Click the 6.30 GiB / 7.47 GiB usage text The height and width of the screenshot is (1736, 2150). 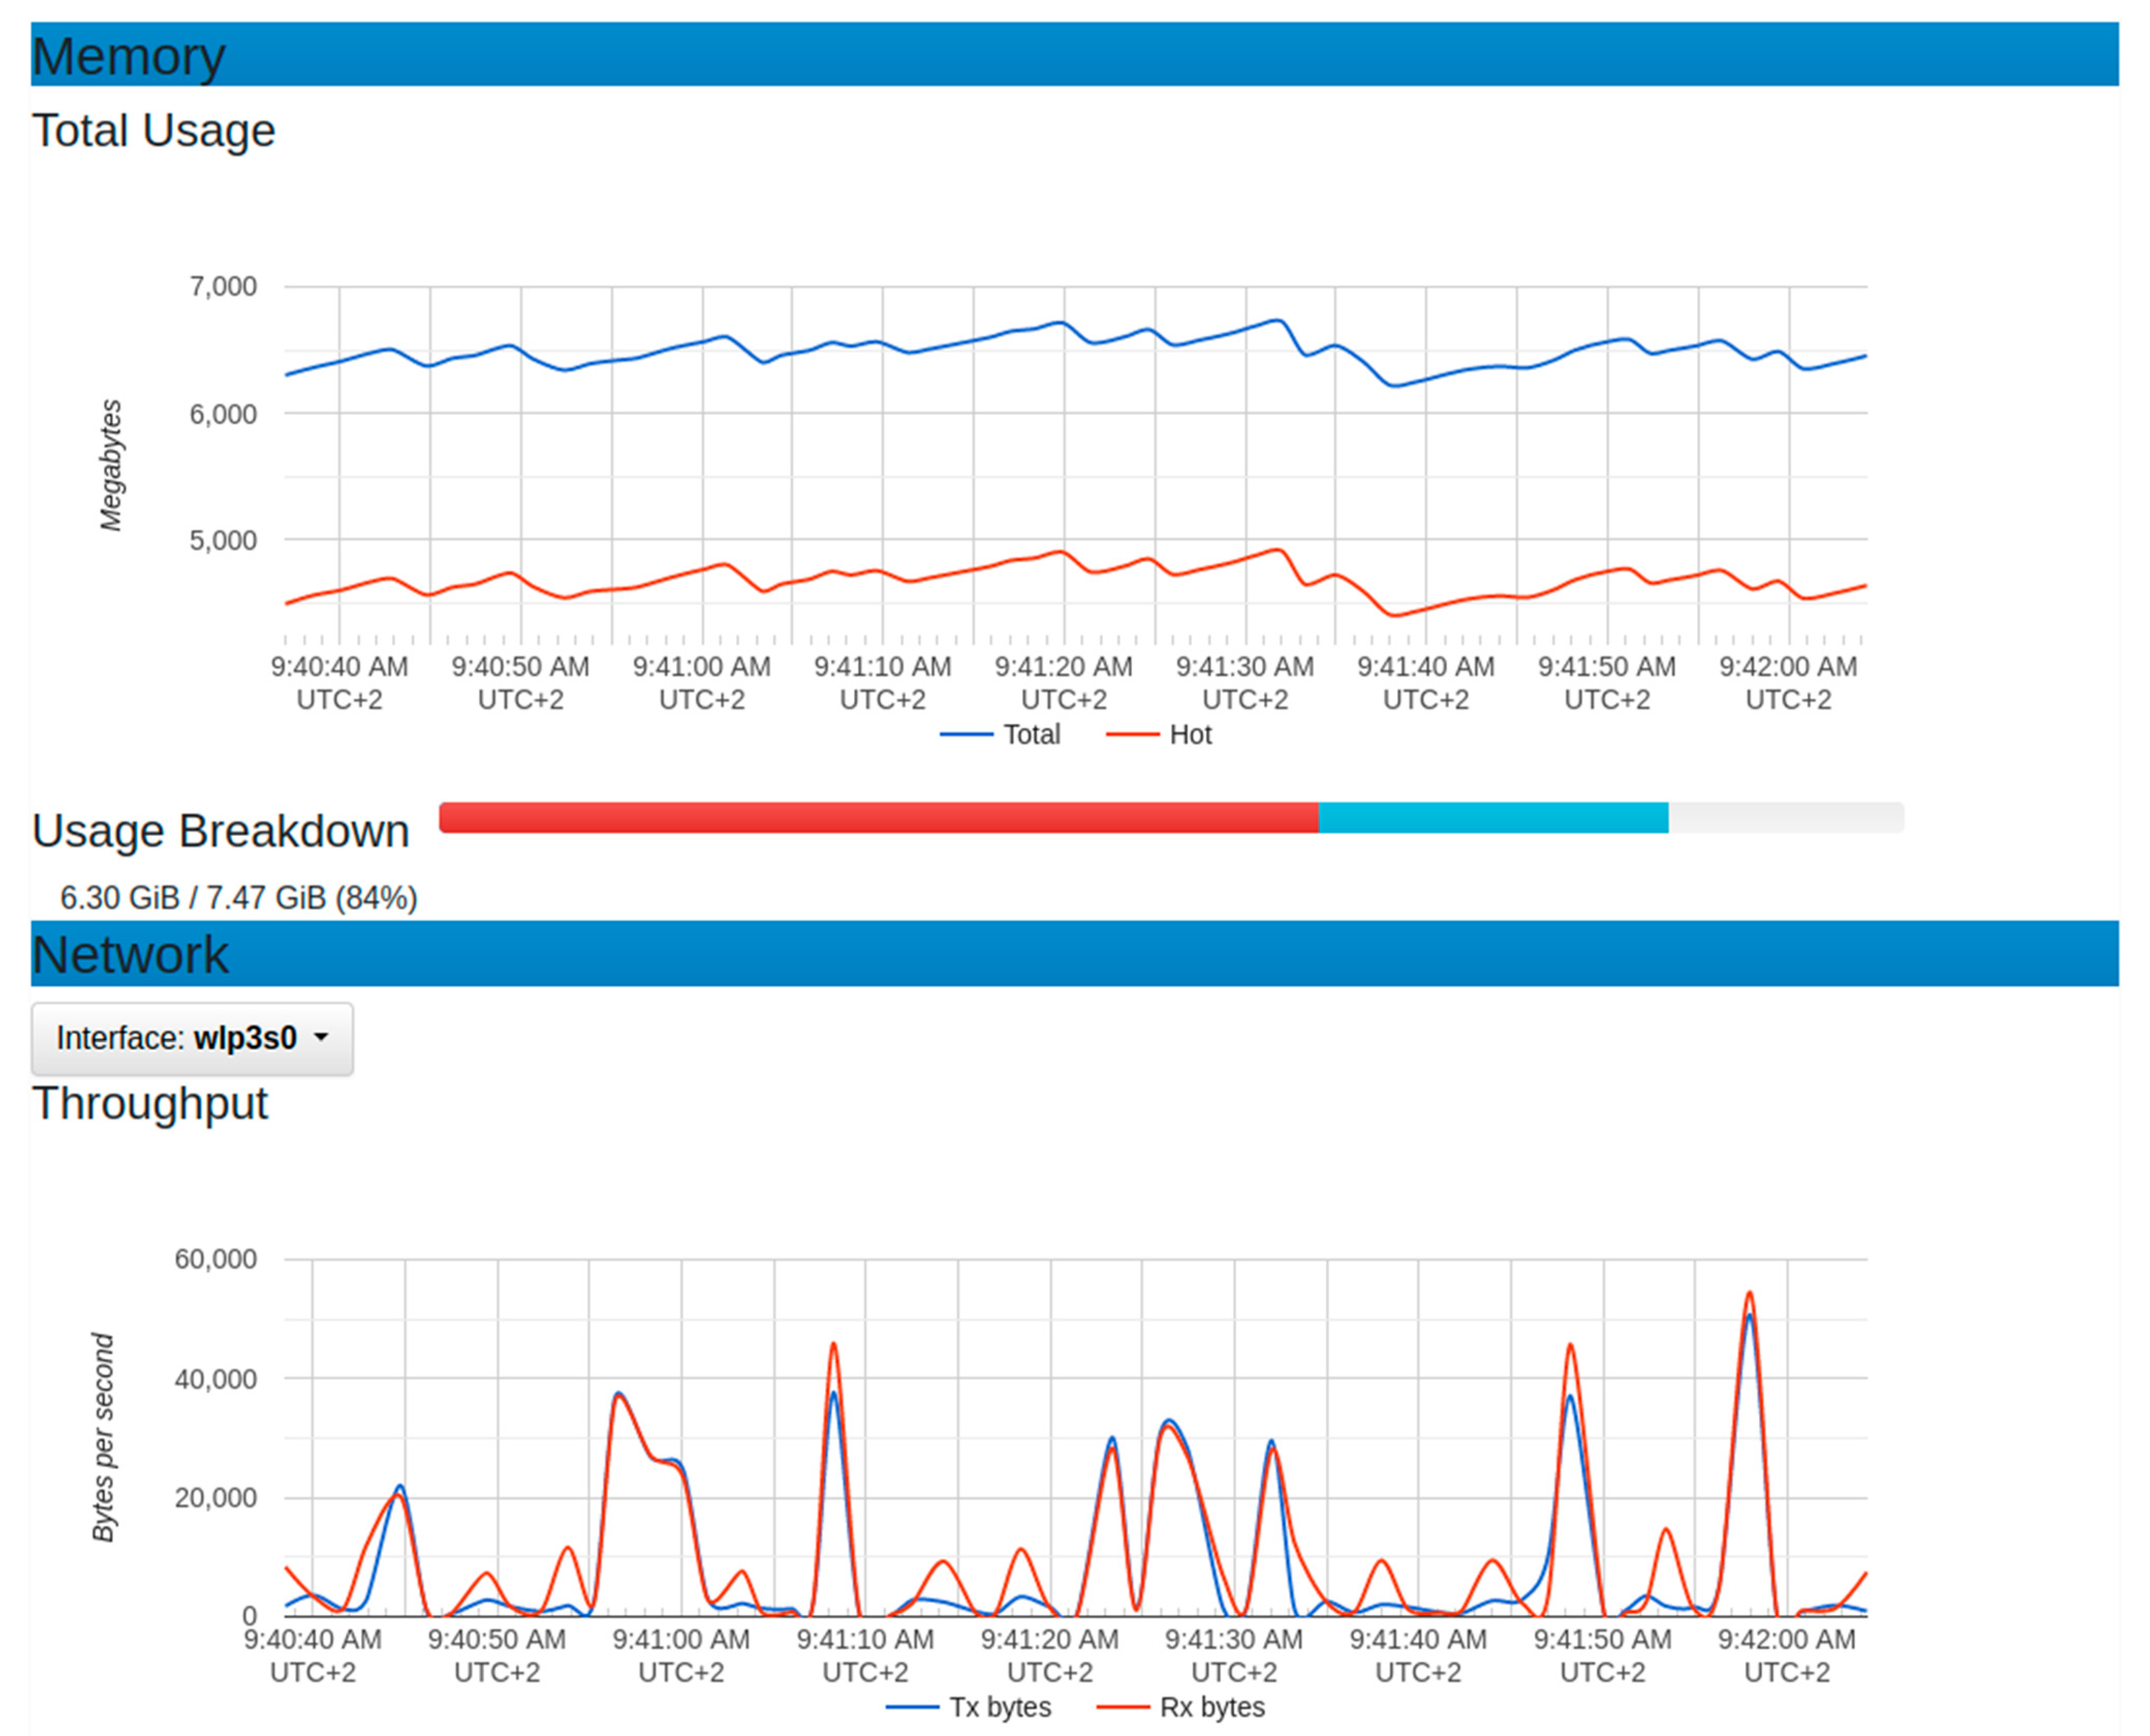pyautogui.click(x=238, y=898)
